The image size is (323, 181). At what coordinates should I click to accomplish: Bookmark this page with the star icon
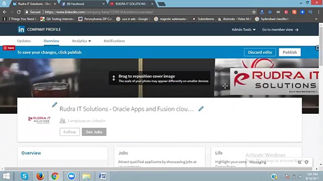point(254,12)
